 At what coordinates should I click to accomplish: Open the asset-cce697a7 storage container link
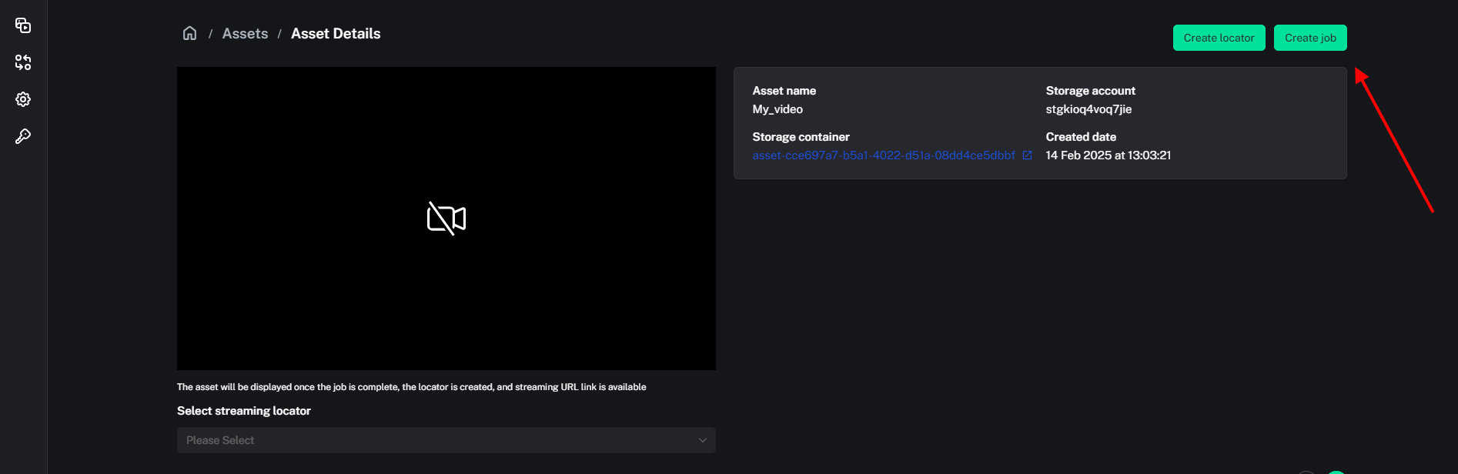tap(884, 155)
